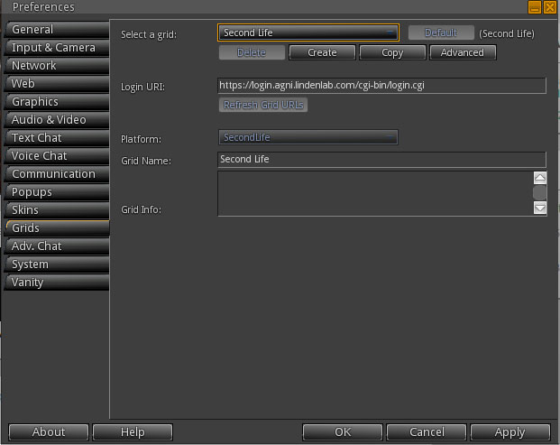
Task: Click the Grid Name text field
Action: [381, 160]
